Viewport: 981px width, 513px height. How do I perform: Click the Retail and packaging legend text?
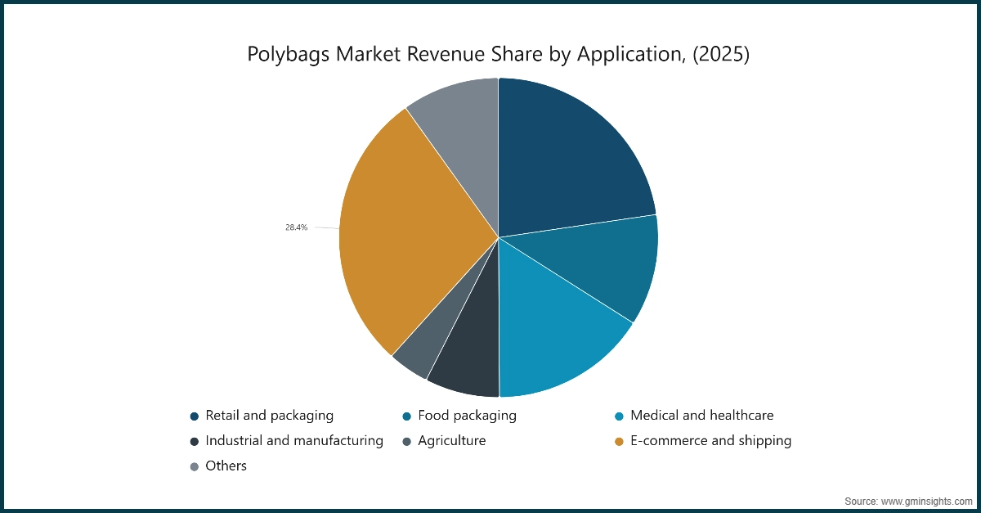pos(270,415)
